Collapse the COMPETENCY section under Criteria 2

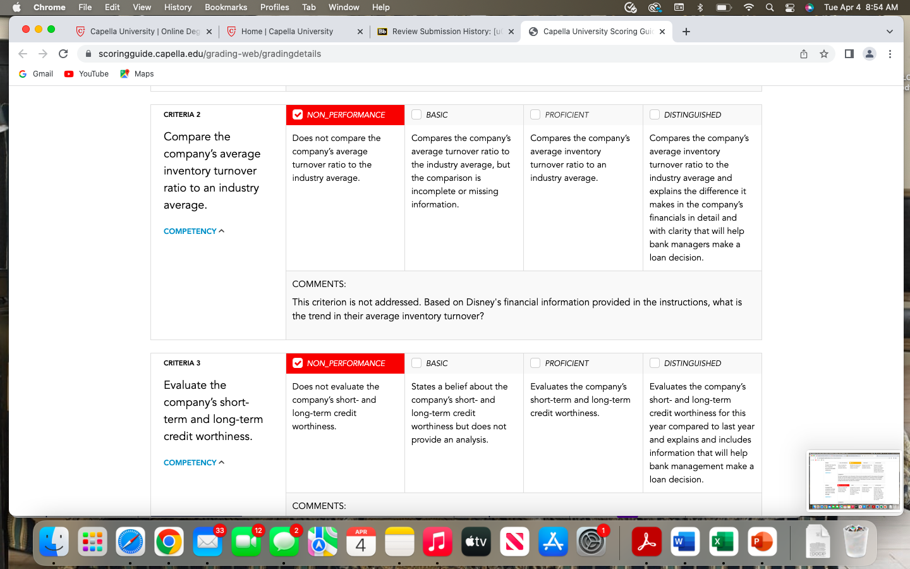[194, 231]
